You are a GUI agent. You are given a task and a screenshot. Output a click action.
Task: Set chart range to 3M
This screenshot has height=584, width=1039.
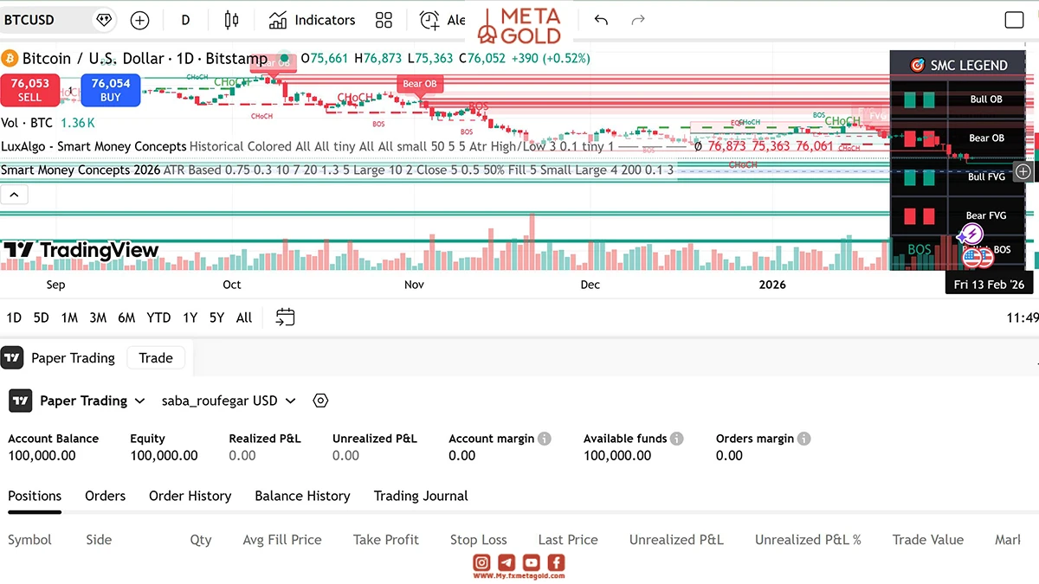click(x=98, y=318)
